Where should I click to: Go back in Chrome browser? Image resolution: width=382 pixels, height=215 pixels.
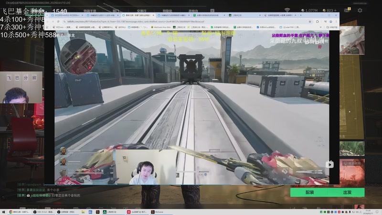47,21
